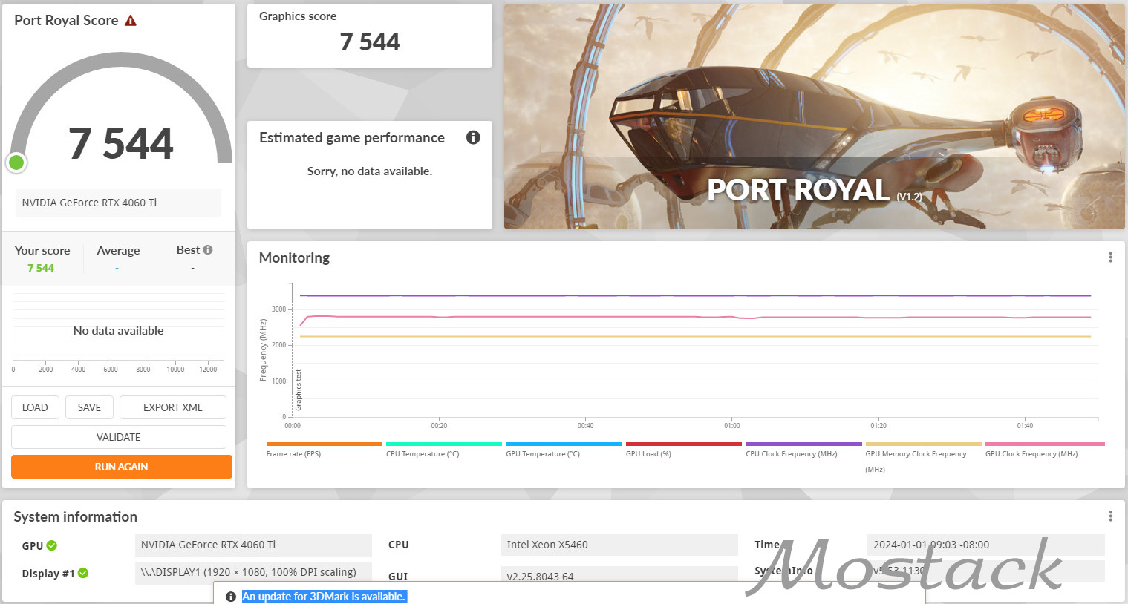Save the result using the SAVE button
1128x604 pixels.
point(89,407)
